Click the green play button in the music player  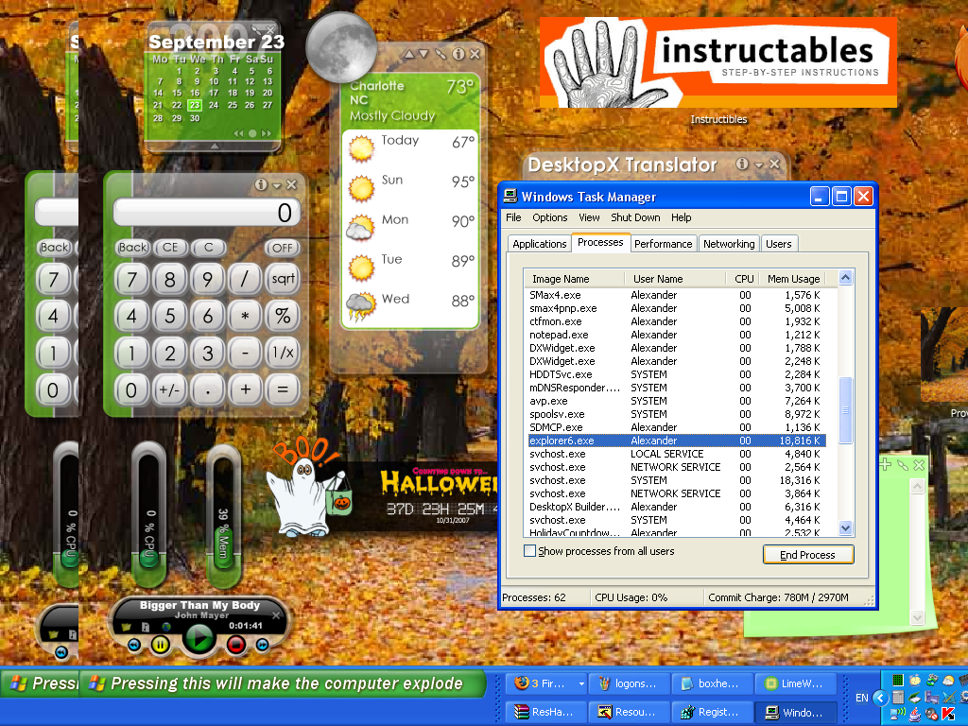[199, 640]
